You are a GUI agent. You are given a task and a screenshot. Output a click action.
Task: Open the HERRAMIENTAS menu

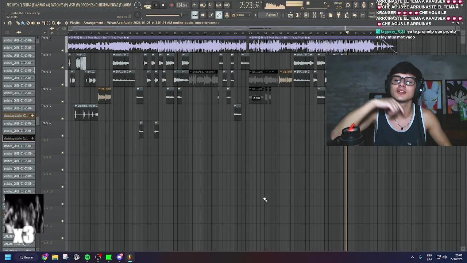tap(110, 5)
